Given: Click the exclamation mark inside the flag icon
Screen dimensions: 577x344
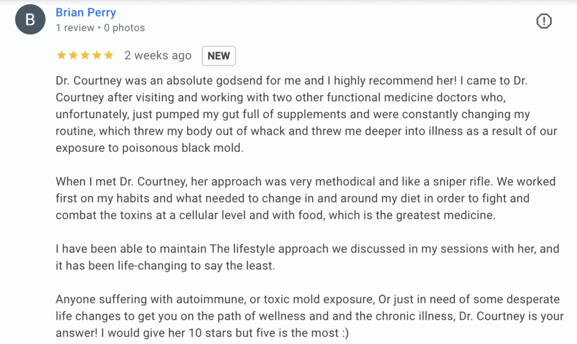Looking at the screenshot, I should click(x=544, y=21).
